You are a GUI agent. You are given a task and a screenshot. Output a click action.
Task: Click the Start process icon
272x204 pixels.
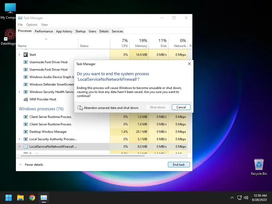26,55
